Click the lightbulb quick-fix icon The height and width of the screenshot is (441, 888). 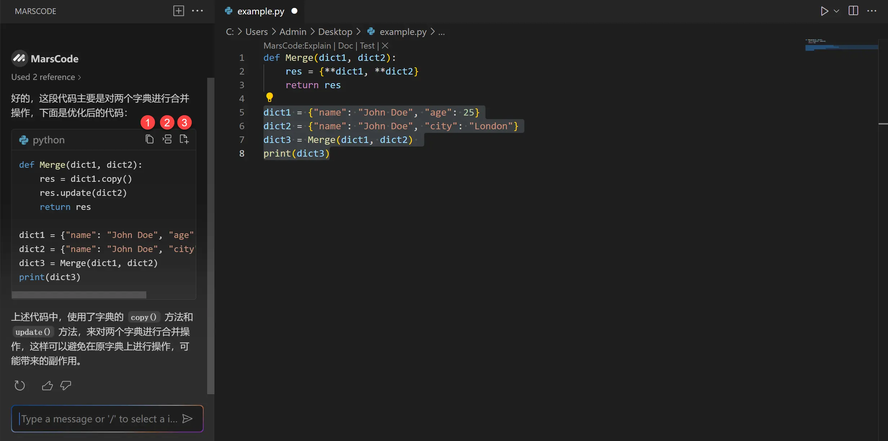(x=270, y=97)
